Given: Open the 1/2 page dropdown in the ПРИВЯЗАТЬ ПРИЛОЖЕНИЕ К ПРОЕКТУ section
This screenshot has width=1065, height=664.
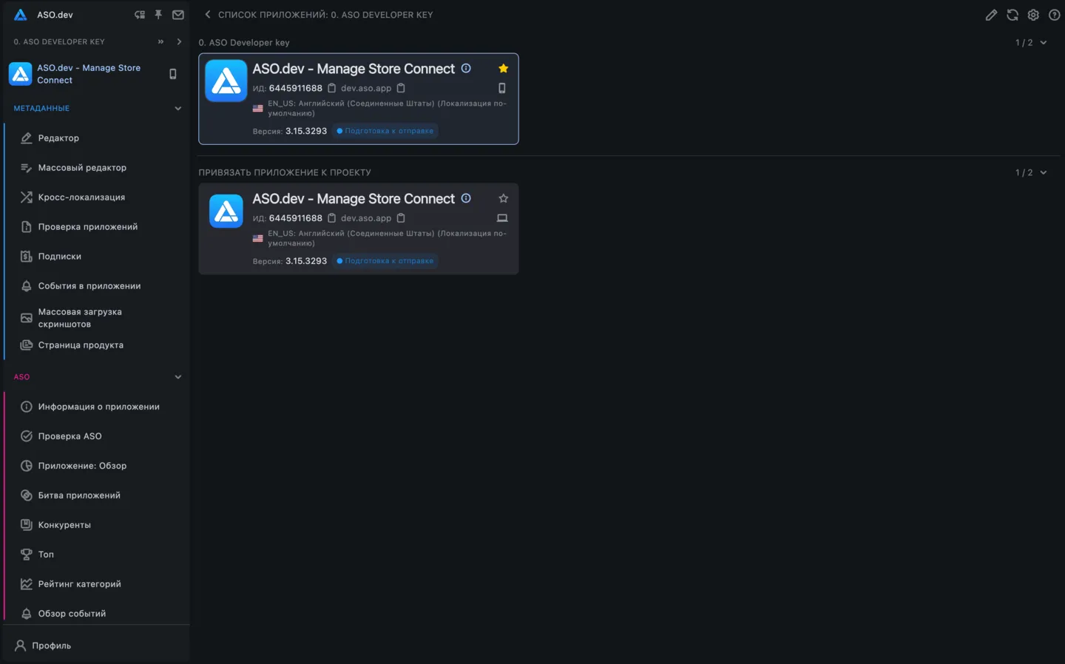Looking at the screenshot, I should coord(1031,172).
